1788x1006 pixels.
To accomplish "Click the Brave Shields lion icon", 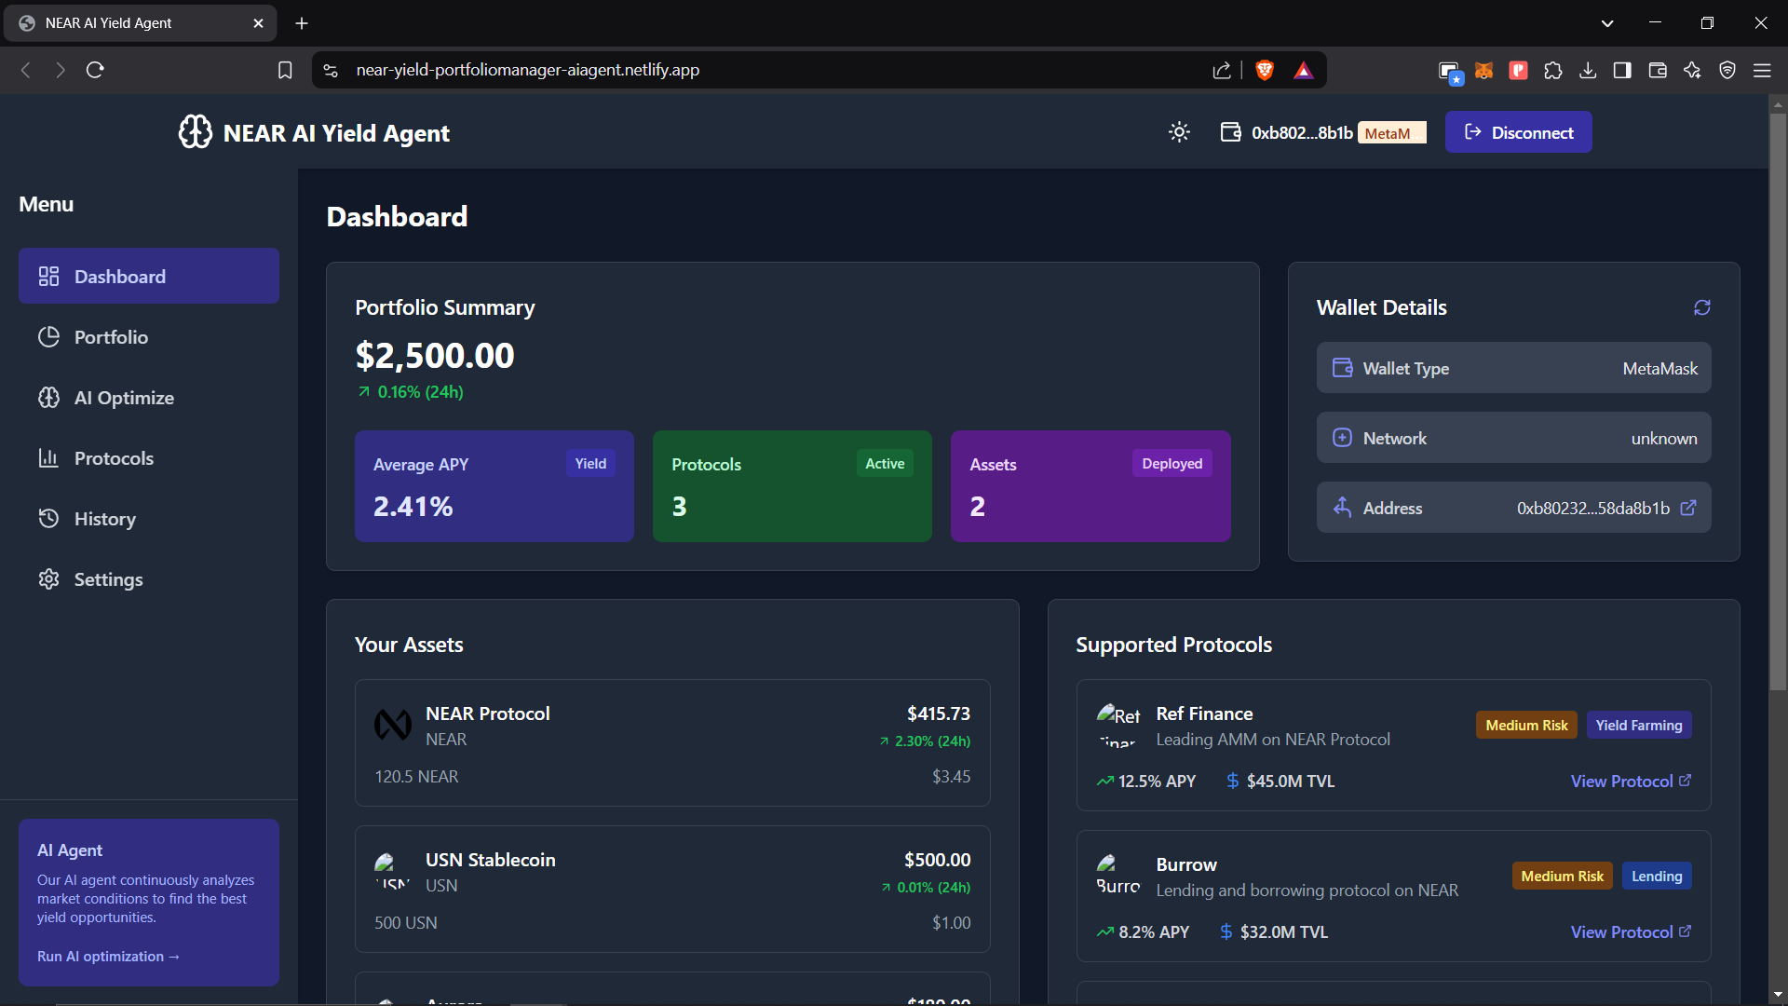I will (x=1265, y=70).
